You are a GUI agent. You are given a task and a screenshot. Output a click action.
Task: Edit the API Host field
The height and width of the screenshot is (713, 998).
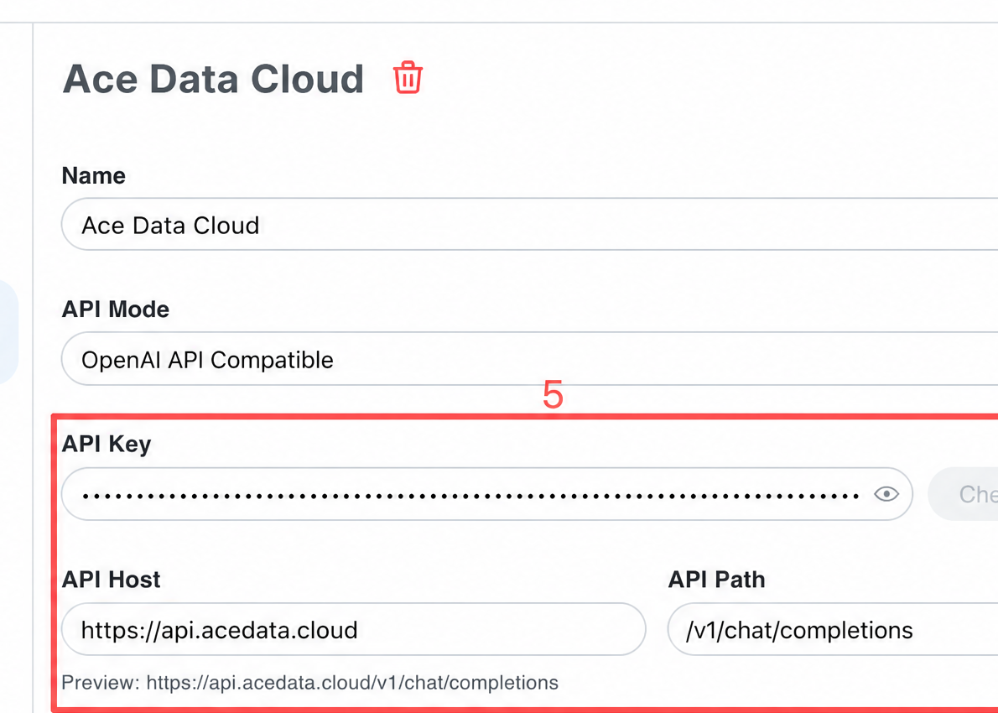click(354, 630)
